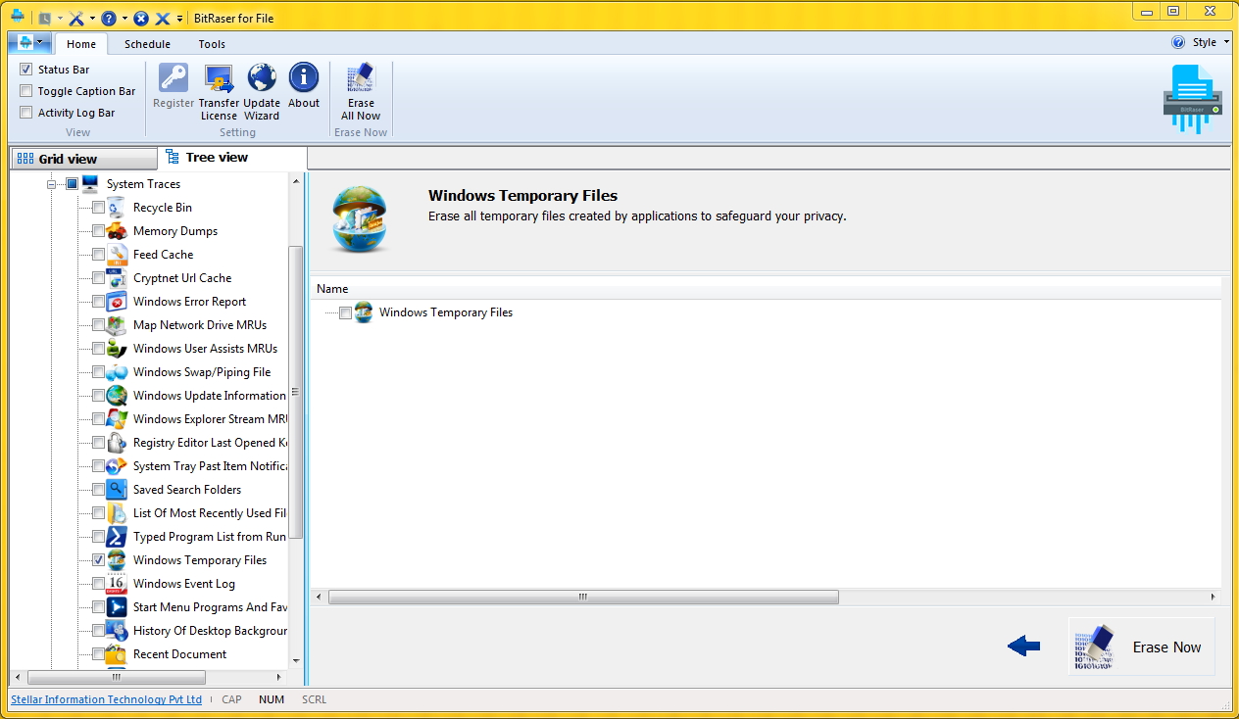Viewport: 1239px width, 719px height.
Task: Click the crossed tools icon in quick access toolbar
Action: 76,19
